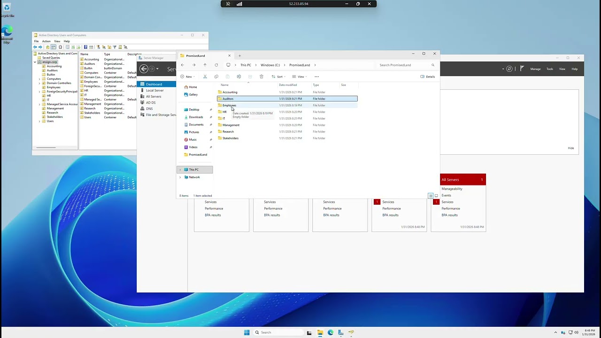Select the Management OU in the AD tree
This screenshot has width=601, height=338.
[x=55, y=108]
